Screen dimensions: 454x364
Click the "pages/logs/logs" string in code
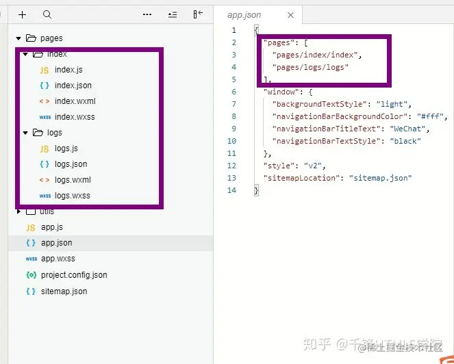310,67
